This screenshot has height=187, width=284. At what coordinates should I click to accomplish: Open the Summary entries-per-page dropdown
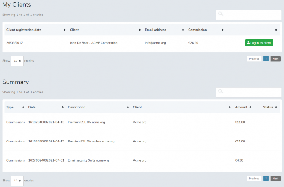pyautogui.click(x=17, y=181)
